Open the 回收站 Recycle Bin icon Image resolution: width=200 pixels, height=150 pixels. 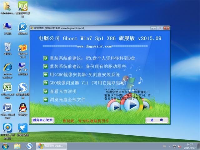pos(7,49)
